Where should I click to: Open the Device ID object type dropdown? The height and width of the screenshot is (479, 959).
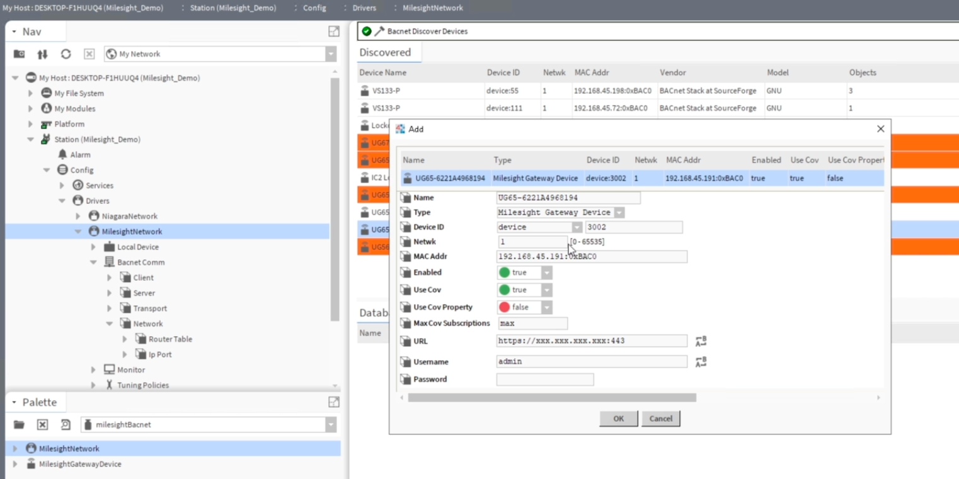pyautogui.click(x=577, y=227)
